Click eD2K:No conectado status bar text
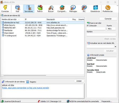 pyautogui.click(x=77, y=101)
